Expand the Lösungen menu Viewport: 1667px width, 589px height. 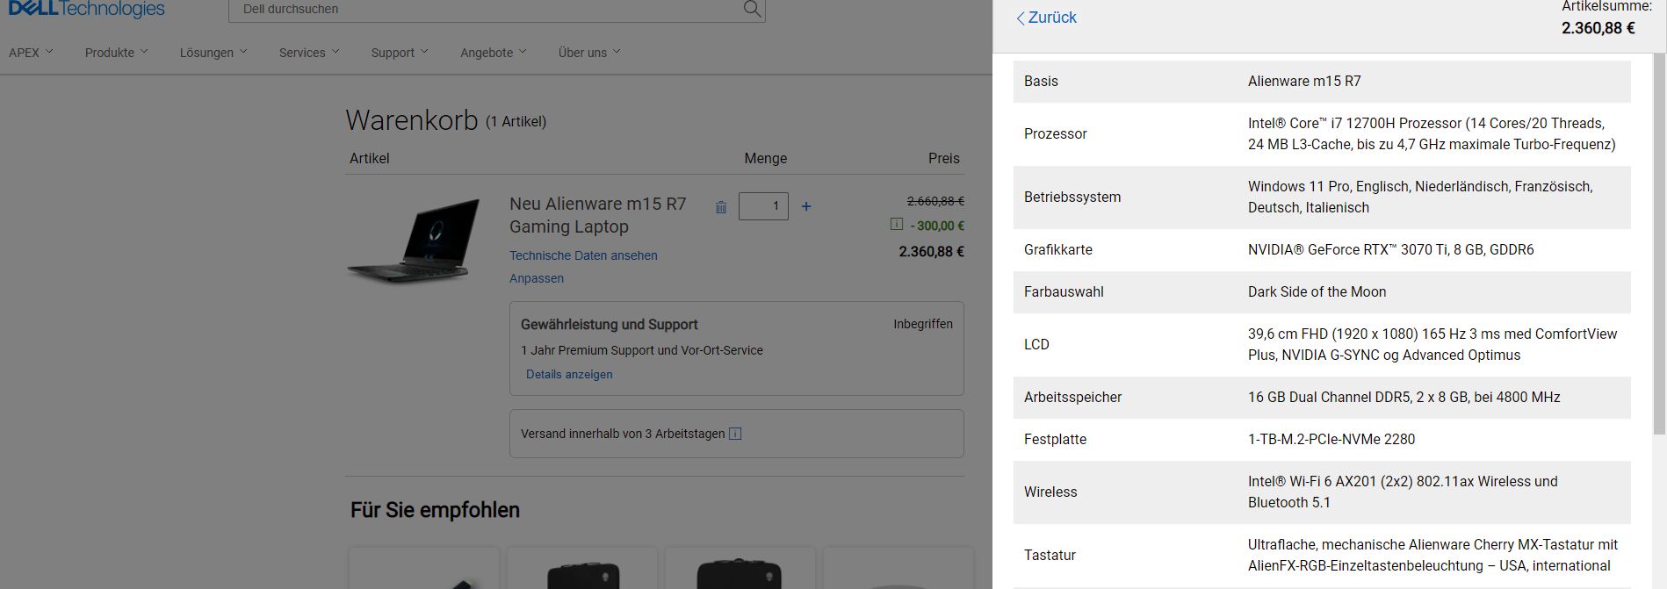click(x=213, y=53)
